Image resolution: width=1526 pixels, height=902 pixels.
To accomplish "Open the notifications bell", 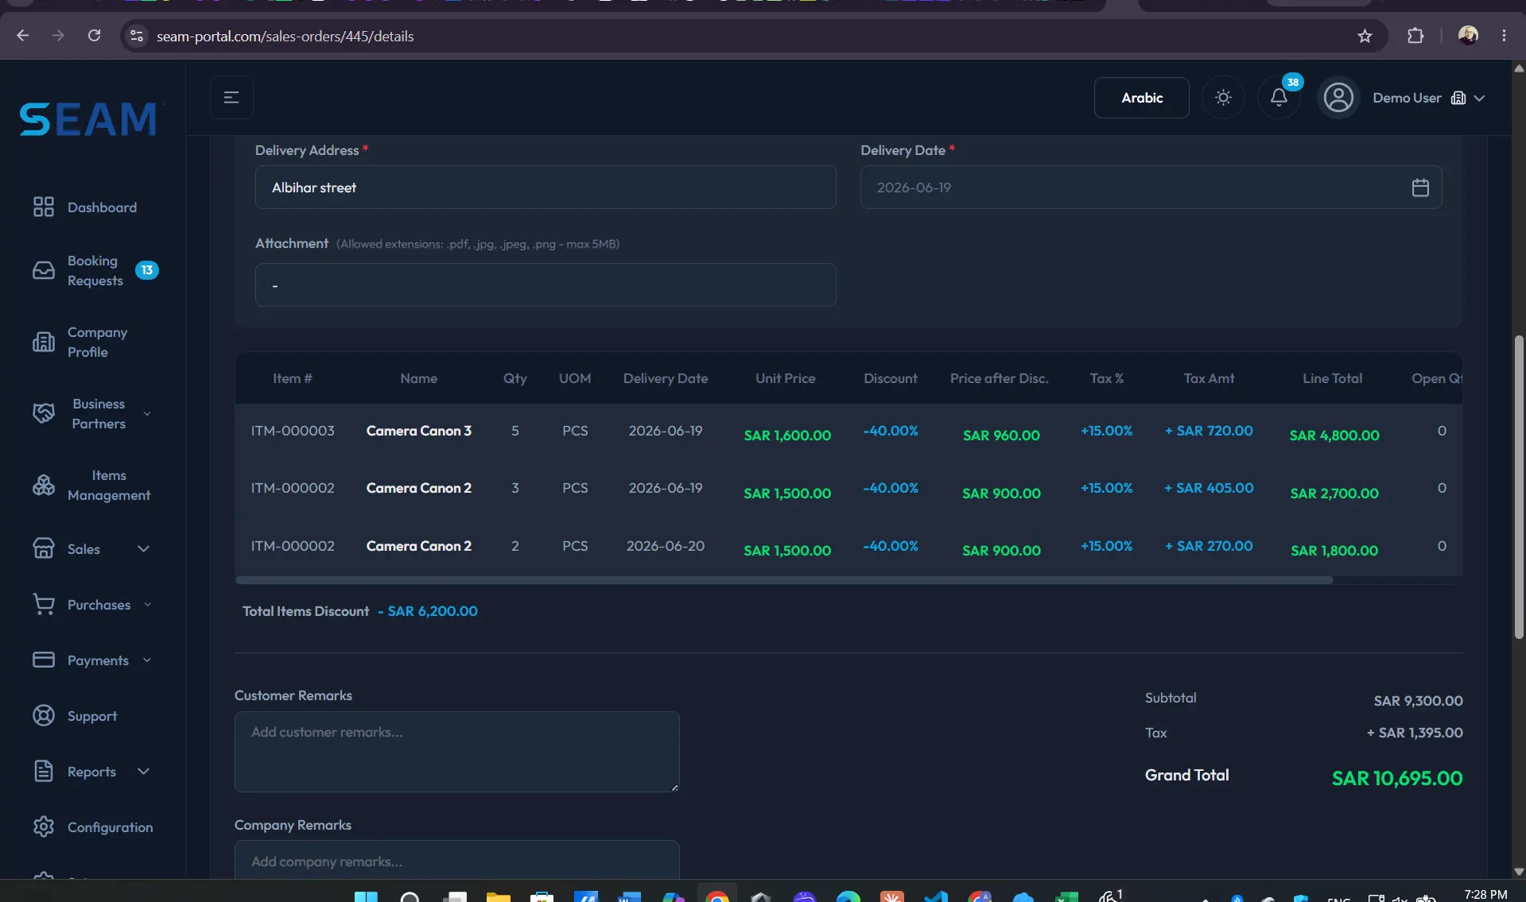I will click(x=1279, y=98).
